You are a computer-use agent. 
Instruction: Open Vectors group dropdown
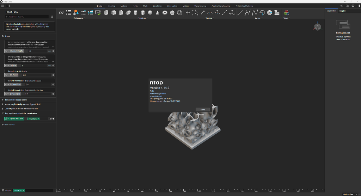pos(210,18)
